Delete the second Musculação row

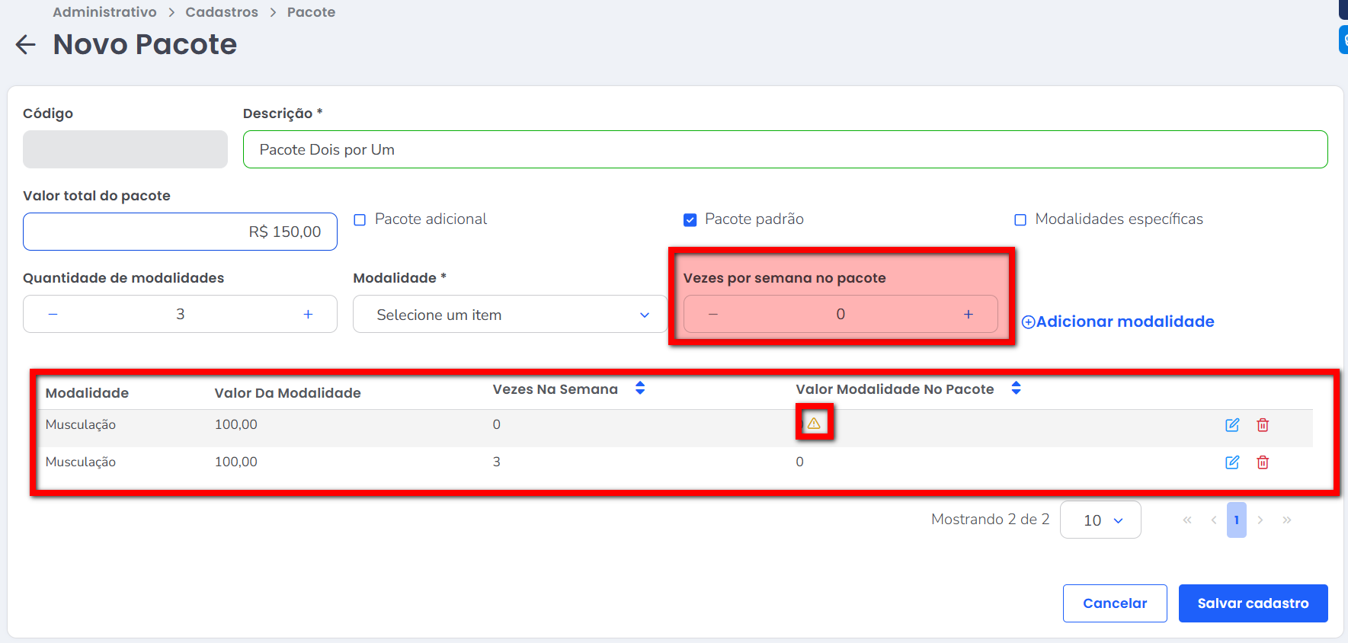[x=1263, y=462]
